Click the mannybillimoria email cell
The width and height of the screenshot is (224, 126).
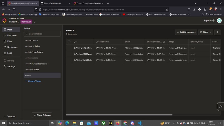click(134, 54)
